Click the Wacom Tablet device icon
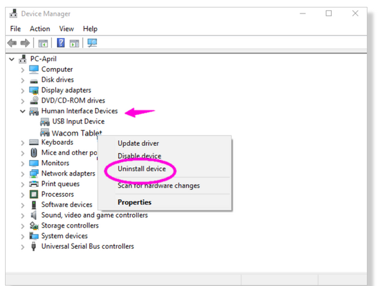The image size is (385, 286). [45, 132]
